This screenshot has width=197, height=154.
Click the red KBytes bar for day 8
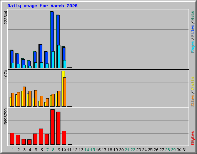pos(52,127)
